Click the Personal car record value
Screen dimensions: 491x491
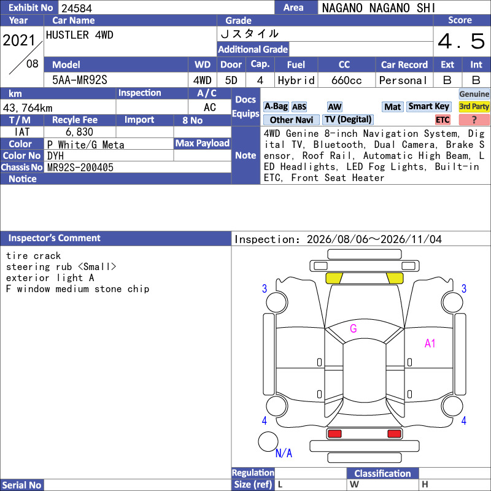point(403,80)
